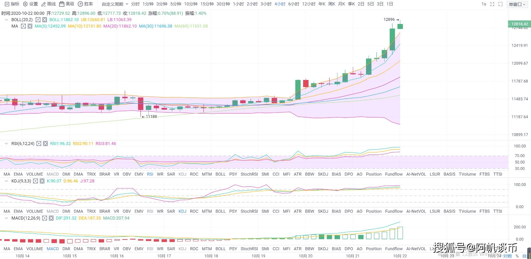Switch to the 12小时 period
Viewport: 531px width, 259px height.
pyautogui.click(x=309, y=4)
